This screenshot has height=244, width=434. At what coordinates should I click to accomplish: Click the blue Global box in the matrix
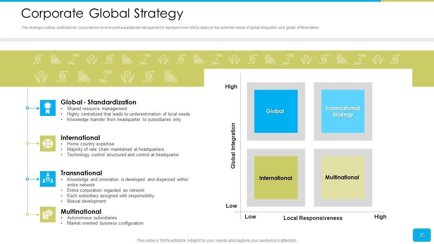tap(276, 111)
